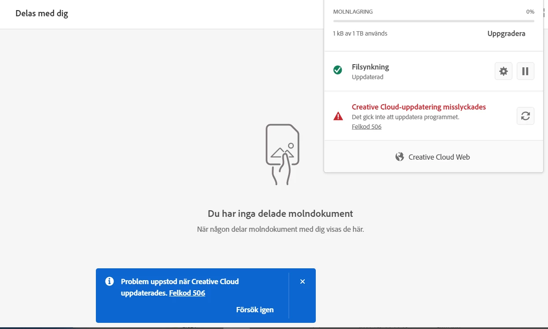Image resolution: width=548 pixels, height=329 pixels.
Task: Click the info icon in the blue notification
Action: coord(110,281)
